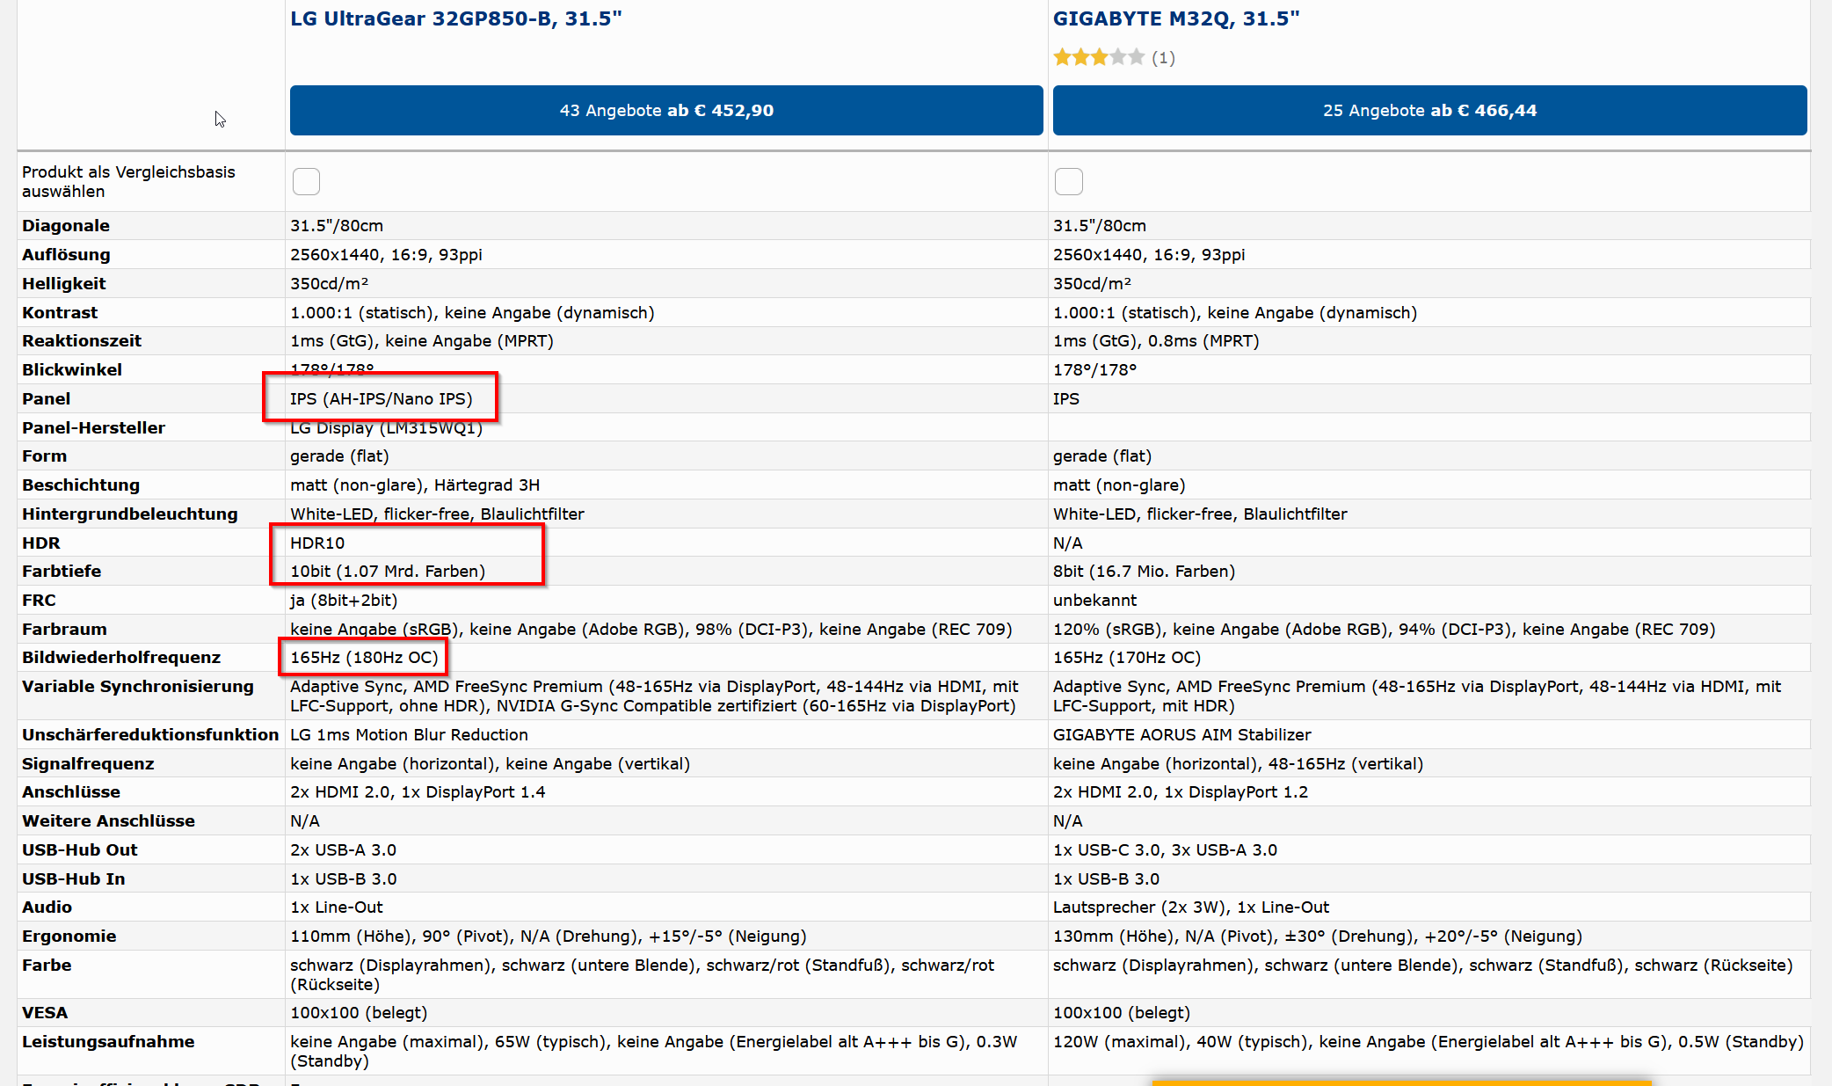Select GIGABYTE M32Q as Vergleichsbasis checkbox
Viewport: 1832px width, 1086px height.
click(x=1068, y=181)
